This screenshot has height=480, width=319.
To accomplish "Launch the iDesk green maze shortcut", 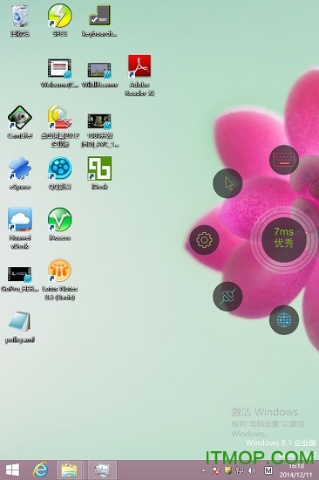I will pos(99,174).
